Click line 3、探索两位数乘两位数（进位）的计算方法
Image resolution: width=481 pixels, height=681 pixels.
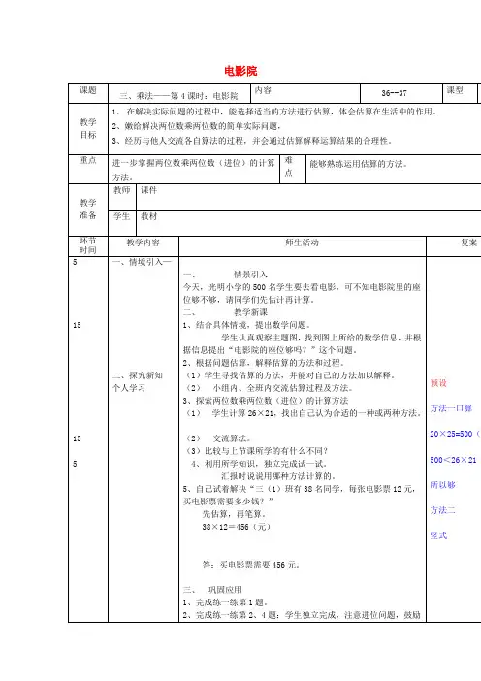[x=266, y=401]
